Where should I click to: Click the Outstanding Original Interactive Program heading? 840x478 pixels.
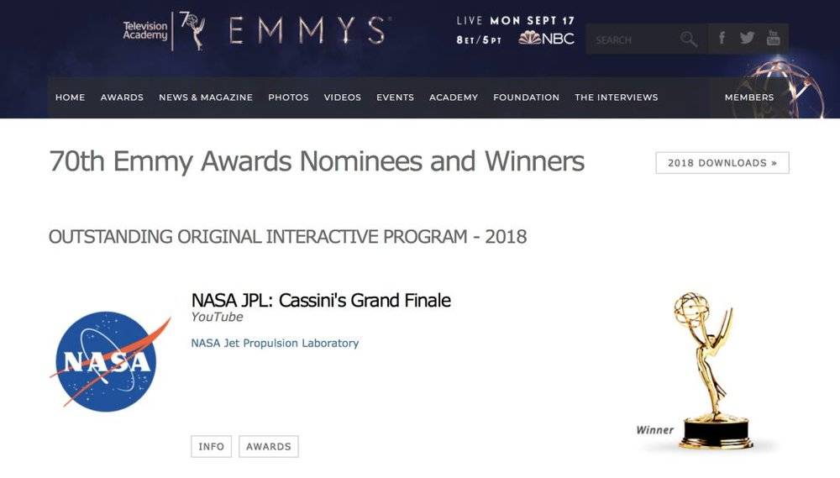click(x=287, y=236)
